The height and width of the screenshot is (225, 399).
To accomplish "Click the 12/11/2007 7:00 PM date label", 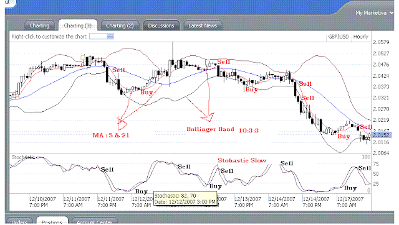I will tap(111, 202).
